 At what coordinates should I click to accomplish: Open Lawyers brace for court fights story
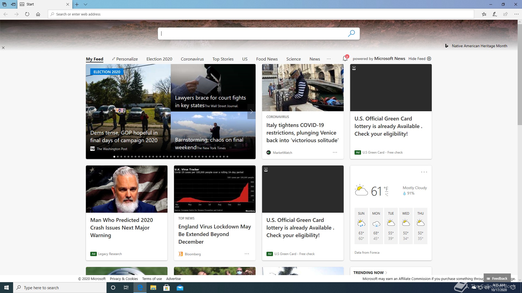coord(210,101)
